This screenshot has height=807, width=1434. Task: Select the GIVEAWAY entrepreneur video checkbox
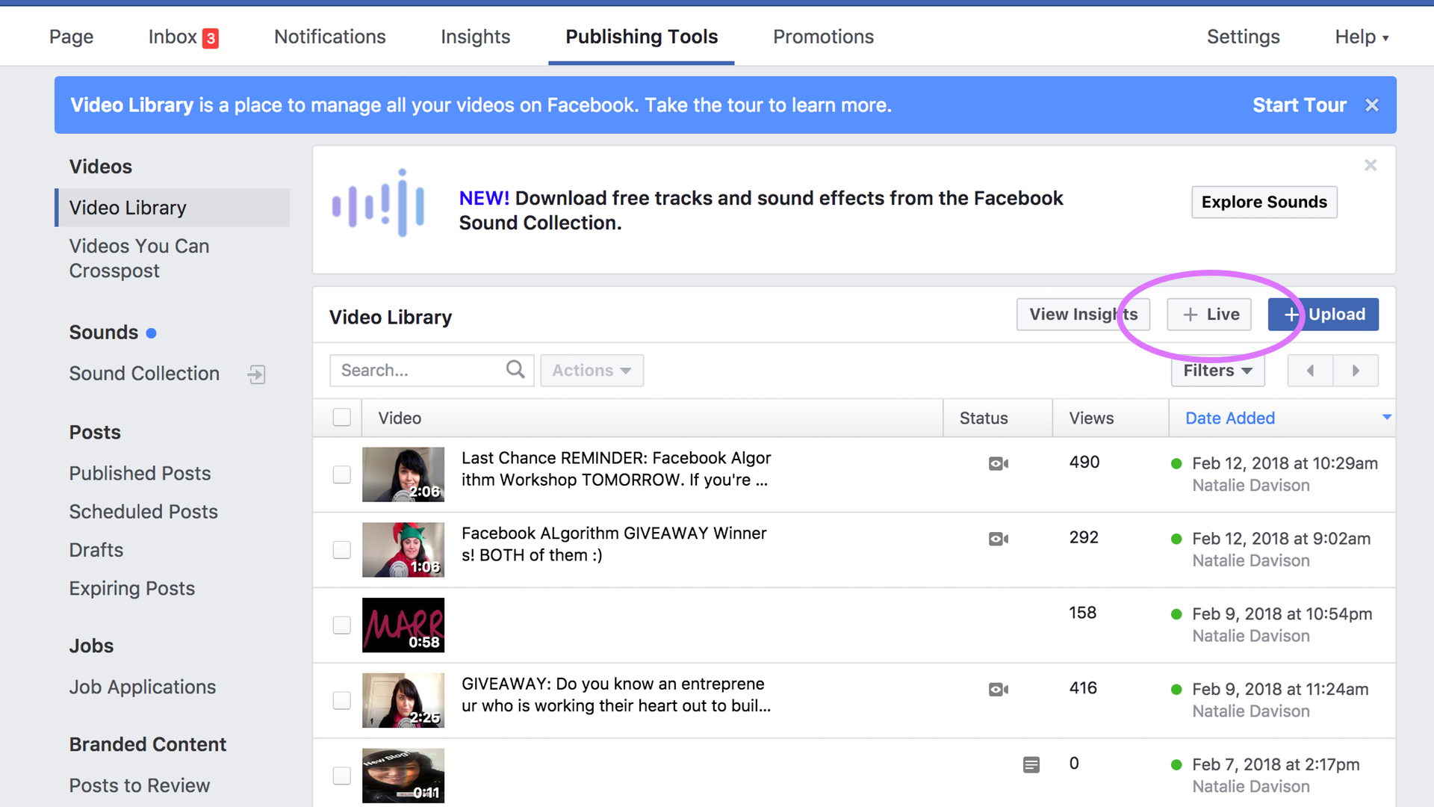tap(341, 700)
